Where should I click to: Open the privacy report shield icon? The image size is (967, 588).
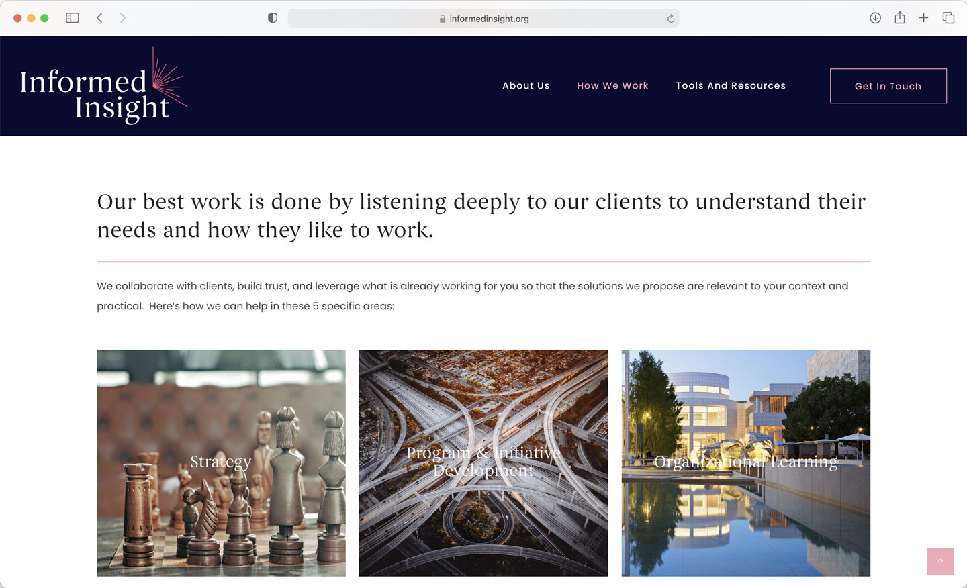pyautogui.click(x=273, y=18)
